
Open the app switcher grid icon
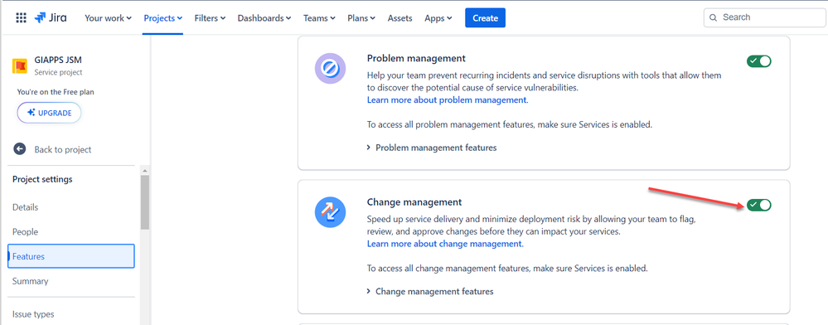[x=21, y=17]
